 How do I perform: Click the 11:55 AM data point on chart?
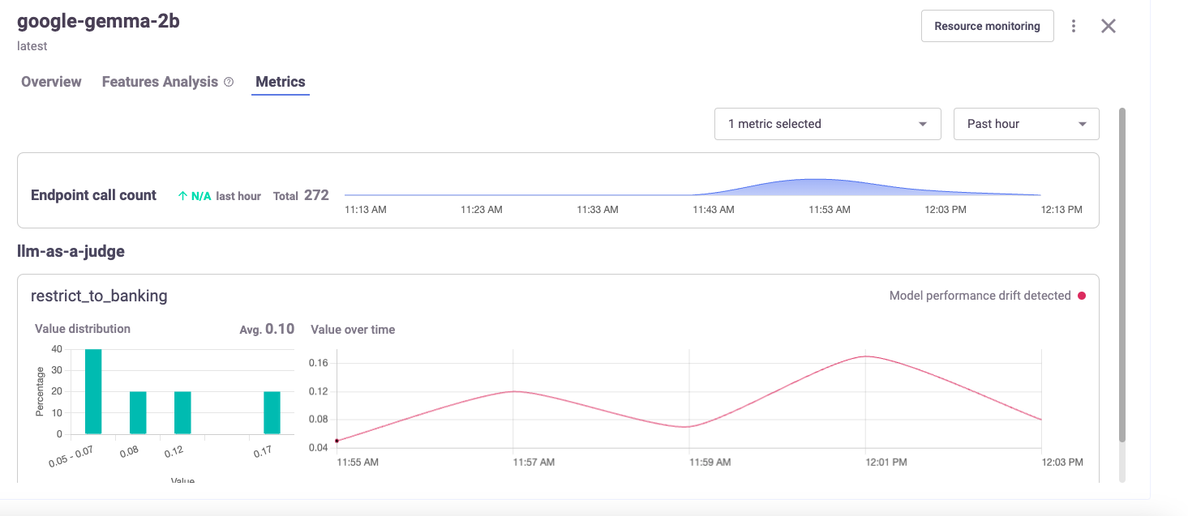click(337, 441)
